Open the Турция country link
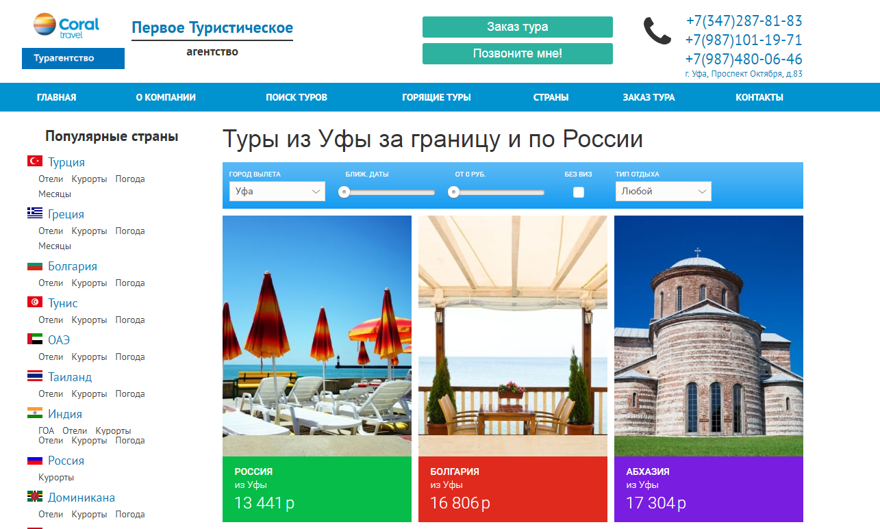Viewport: 880px width, 529px height. [66, 162]
